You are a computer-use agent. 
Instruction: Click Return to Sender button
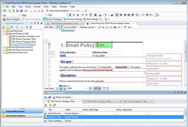[x=63, y=97]
